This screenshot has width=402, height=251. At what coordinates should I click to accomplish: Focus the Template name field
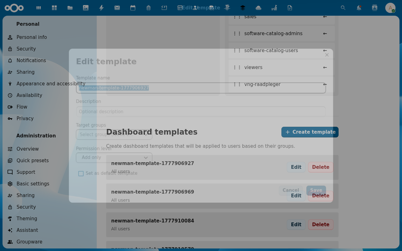[x=201, y=88]
